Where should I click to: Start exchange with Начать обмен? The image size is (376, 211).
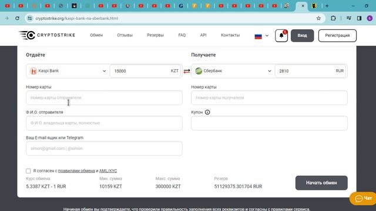pos(321,183)
